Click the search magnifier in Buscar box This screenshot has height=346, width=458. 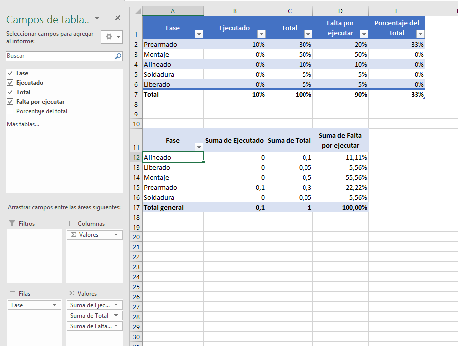pyautogui.click(x=118, y=56)
